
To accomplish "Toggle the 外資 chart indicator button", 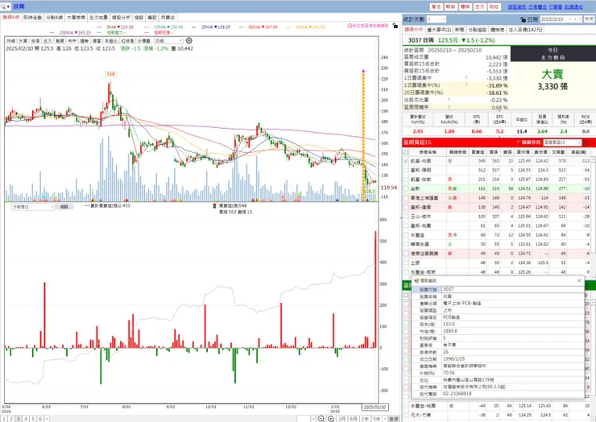I will 23,41.
